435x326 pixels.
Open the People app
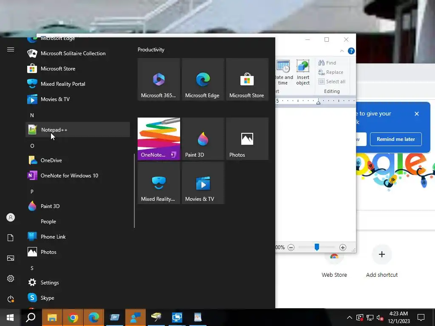coord(78,221)
